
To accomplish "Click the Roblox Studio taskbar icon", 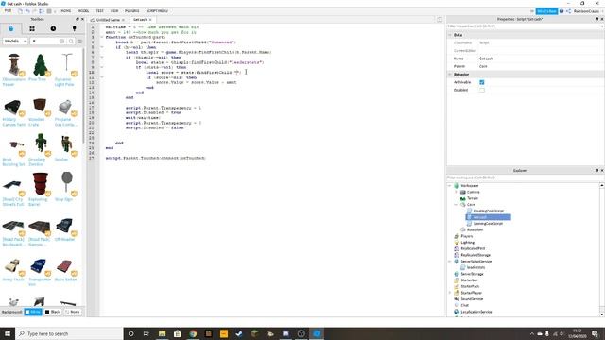I will click(x=317, y=333).
